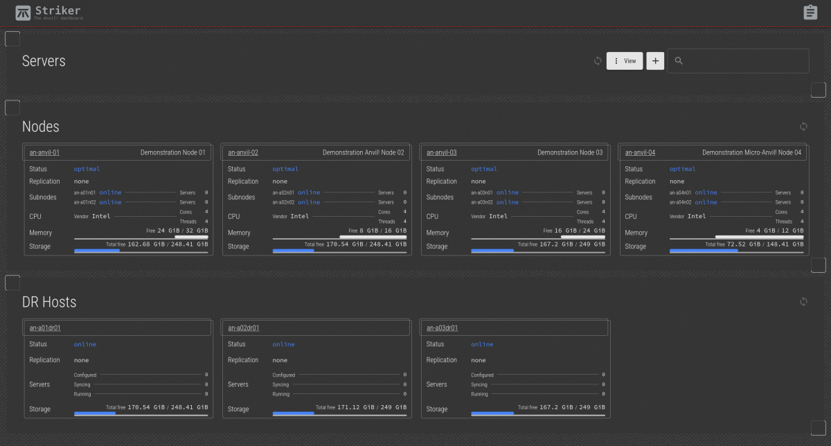Open the View options menu
Screen dimensions: 831x446
[x=625, y=61]
